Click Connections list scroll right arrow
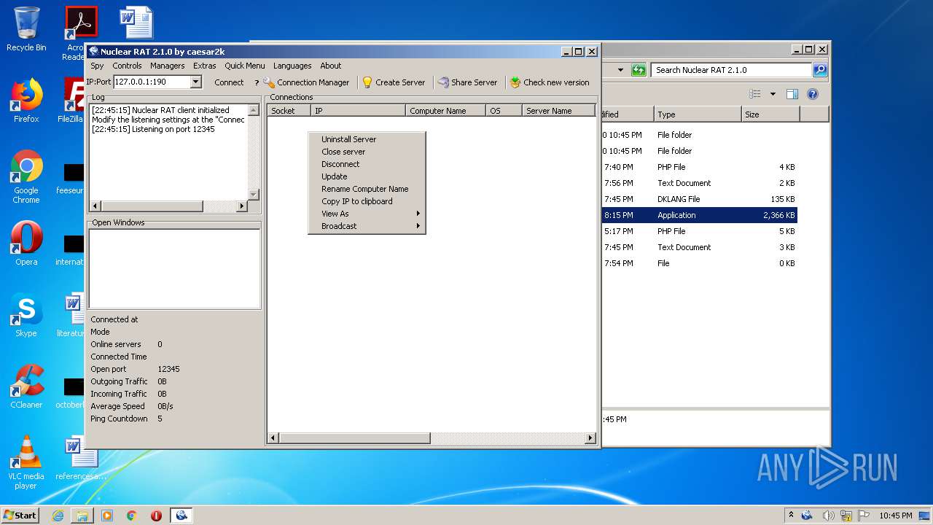The width and height of the screenshot is (933, 525). (x=590, y=438)
